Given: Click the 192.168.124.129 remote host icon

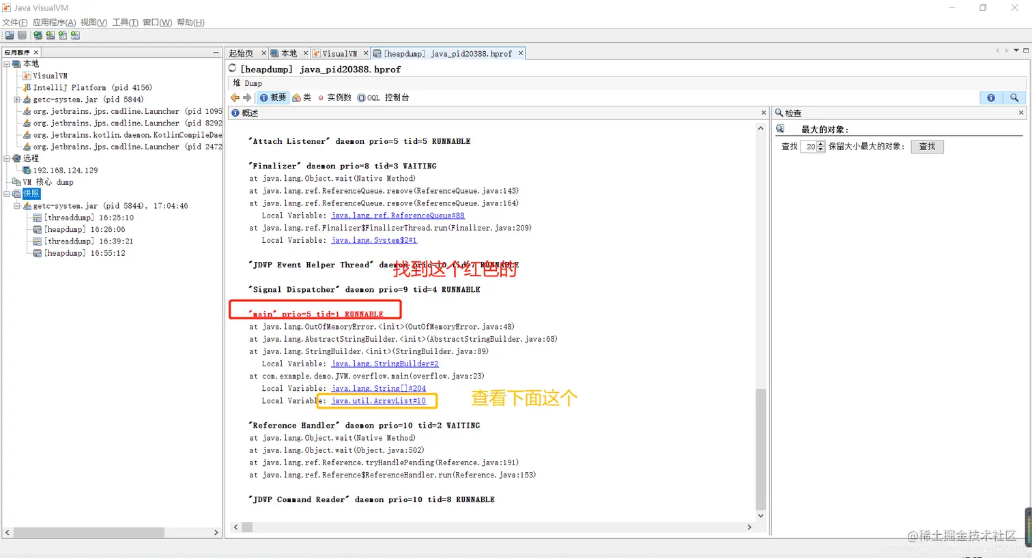Looking at the screenshot, I should click(27, 170).
